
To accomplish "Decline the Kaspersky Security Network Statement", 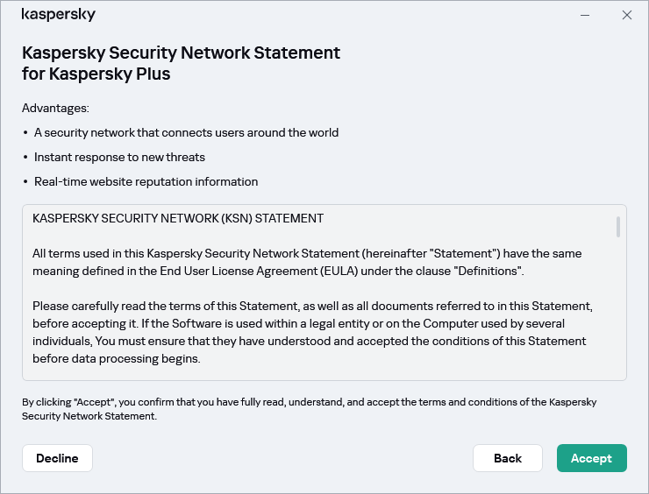I will [x=57, y=458].
